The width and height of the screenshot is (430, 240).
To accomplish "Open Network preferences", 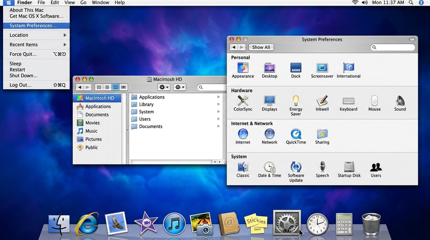I will (x=269, y=134).
